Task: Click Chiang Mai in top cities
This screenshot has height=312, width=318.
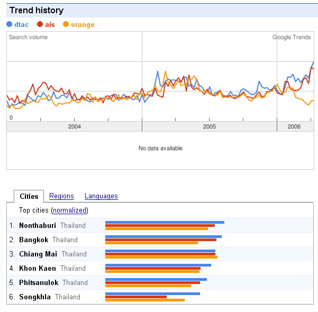Action: 38,254
